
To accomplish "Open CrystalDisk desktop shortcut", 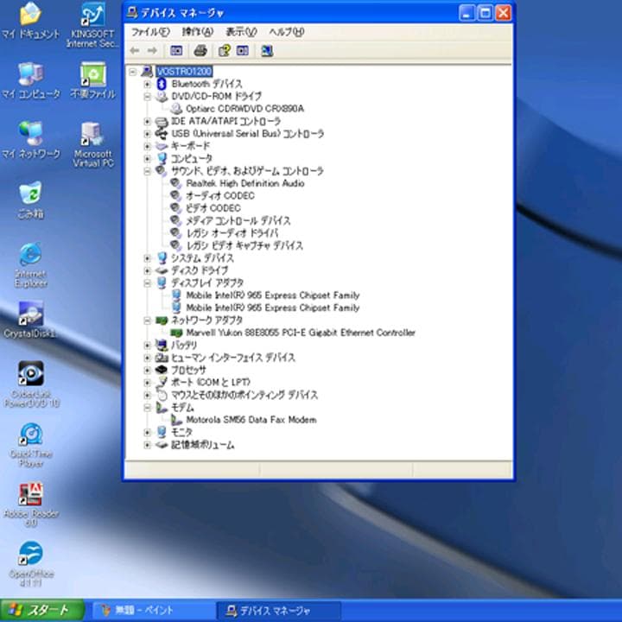I will coord(30,320).
